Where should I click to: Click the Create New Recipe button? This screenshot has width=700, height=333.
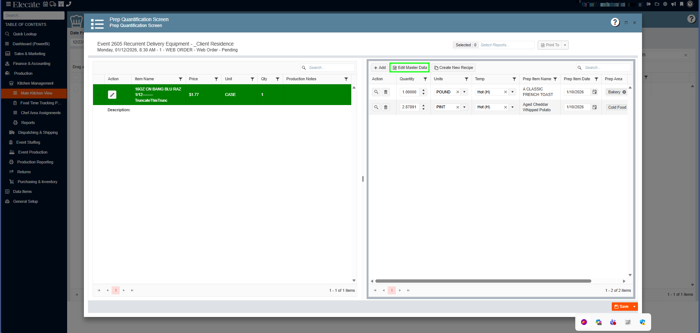click(x=453, y=68)
